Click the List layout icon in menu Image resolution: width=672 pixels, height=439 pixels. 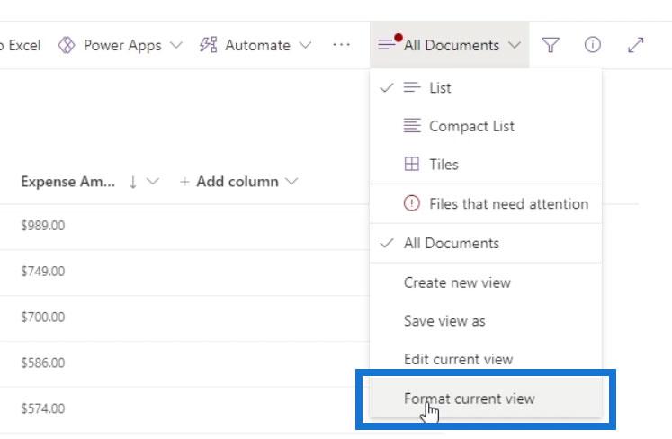tap(412, 87)
